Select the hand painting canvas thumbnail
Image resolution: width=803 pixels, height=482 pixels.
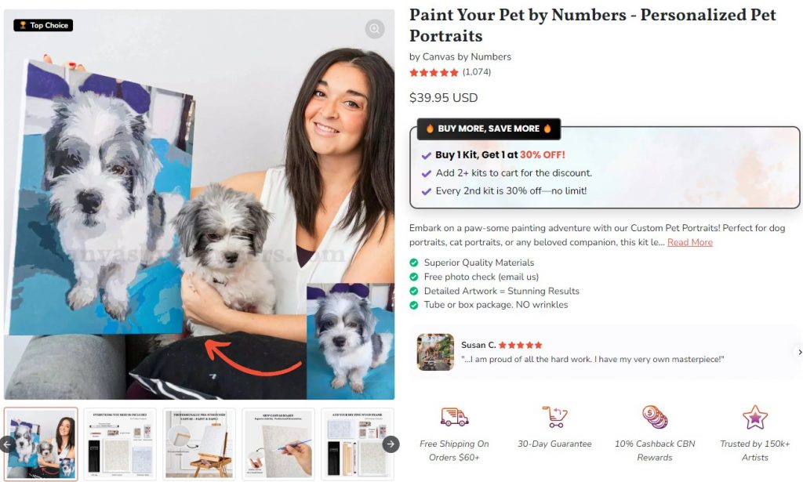(x=278, y=444)
